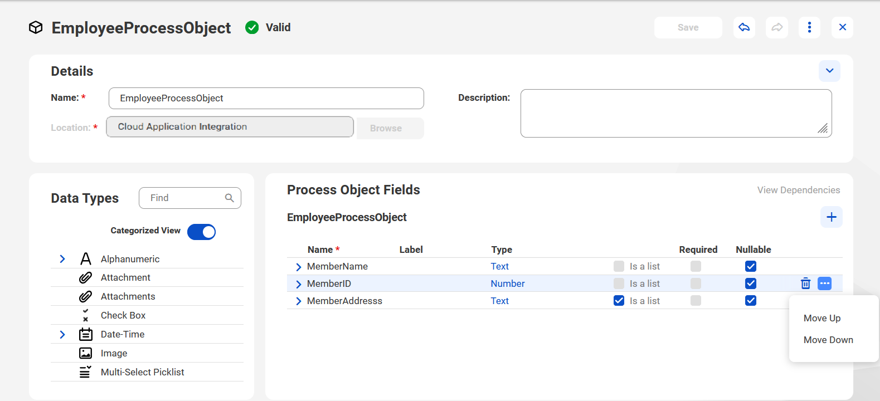Open the vertical three-dots actions menu
Image resolution: width=880 pixels, height=401 pixels.
pyautogui.click(x=809, y=27)
